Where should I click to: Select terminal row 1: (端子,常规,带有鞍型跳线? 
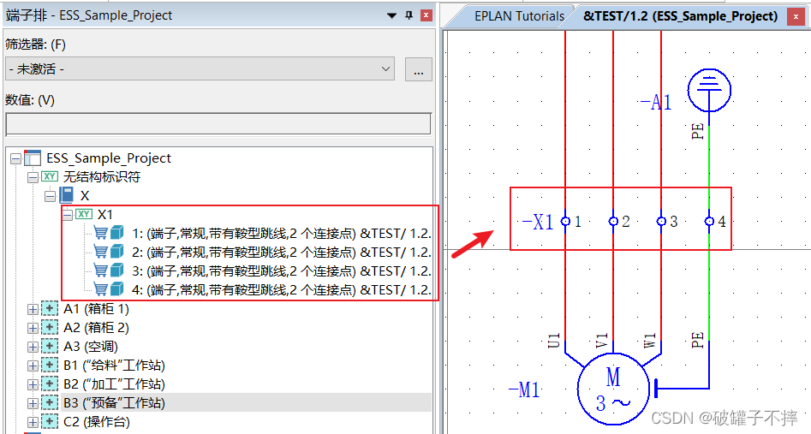coord(281,234)
